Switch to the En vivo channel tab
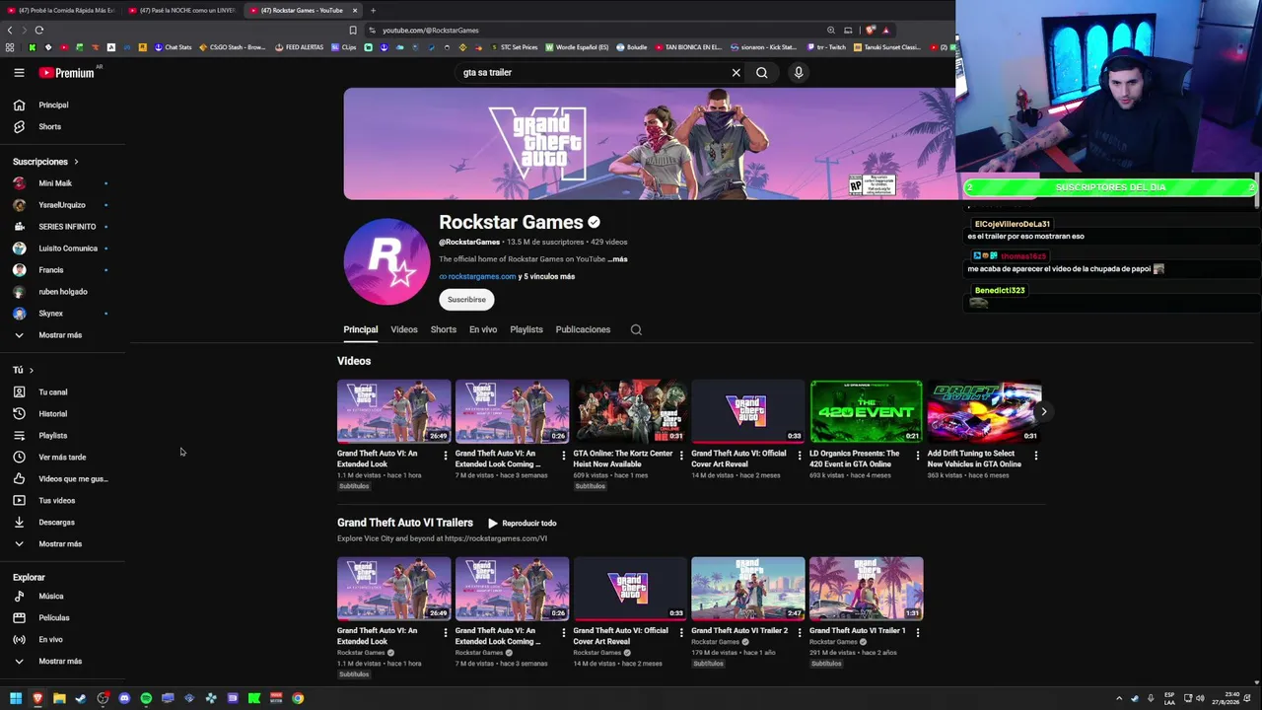The width and height of the screenshot is (1262, 710). pyautogui.click(x=483, y=329)
